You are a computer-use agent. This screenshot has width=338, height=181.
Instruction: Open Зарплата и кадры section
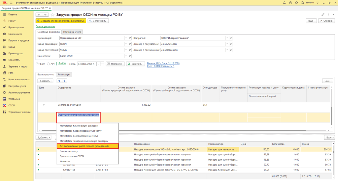point(18,66)
